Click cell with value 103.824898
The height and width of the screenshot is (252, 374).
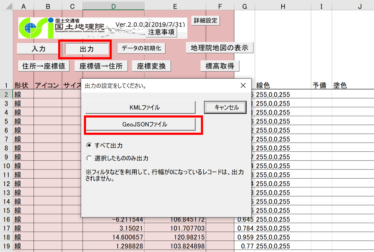(x=175, y=246)
